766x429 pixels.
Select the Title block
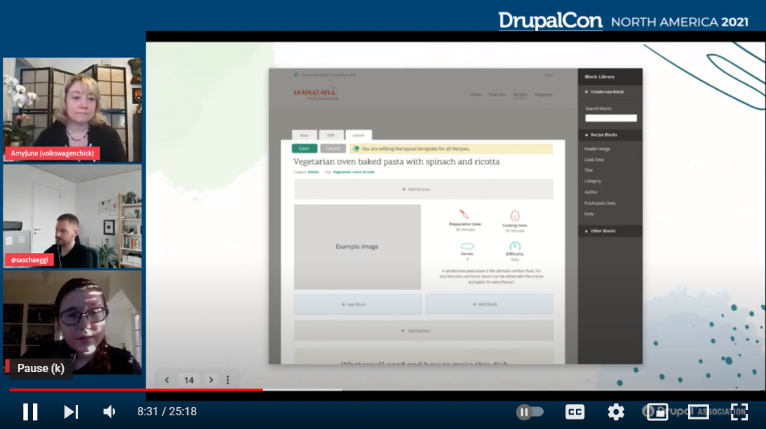pyautogui.click(x=588, y=171)
